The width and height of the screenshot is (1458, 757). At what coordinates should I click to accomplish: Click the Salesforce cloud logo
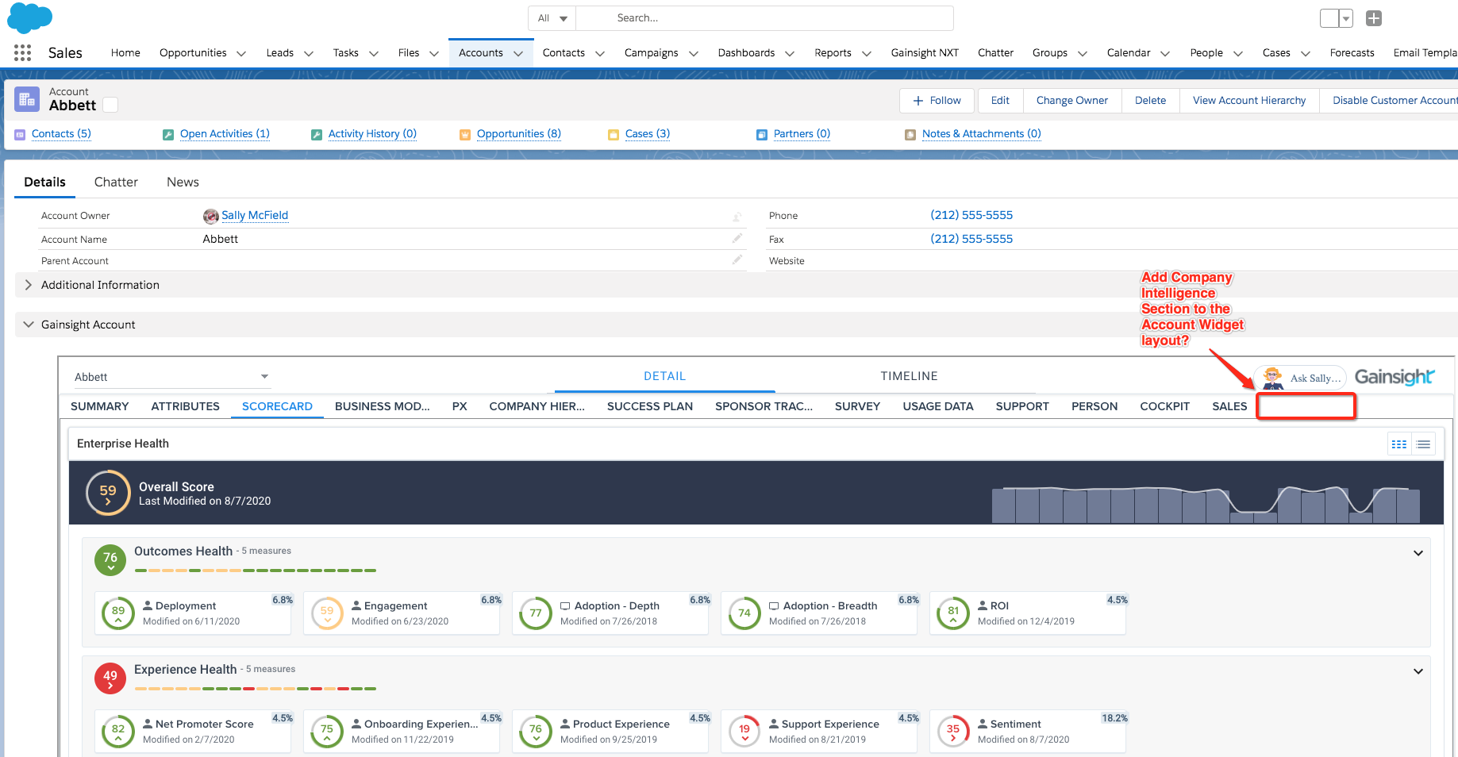29,18
